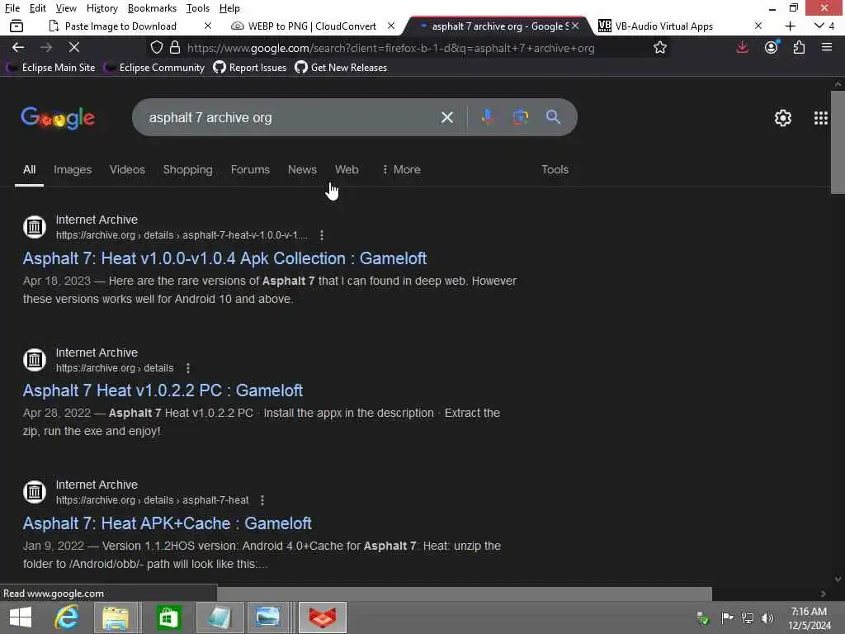This screenshot has height=634, width=845.
Task: Start voice search with the microphone icon
Action: (x=487, y=117)
